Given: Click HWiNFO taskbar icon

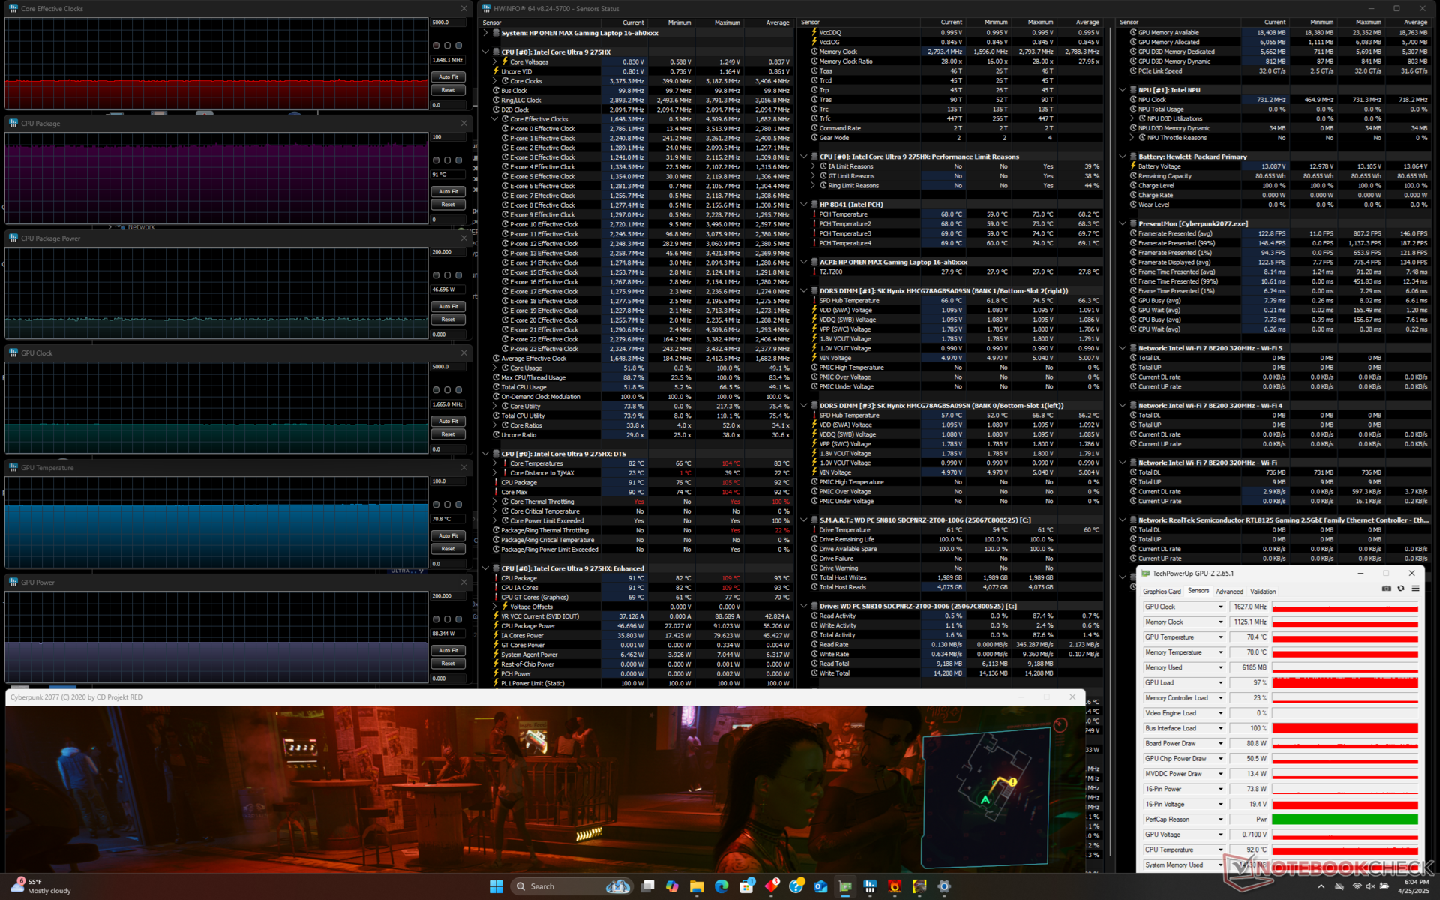Looking at the screenshot, I should pos(870,886).
